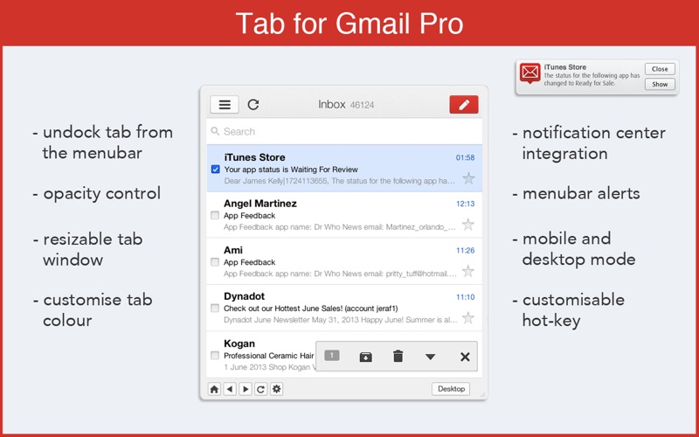Viewport: 699px width, 437px height.
Task: Click the Inbox title label
Action: 332,104
